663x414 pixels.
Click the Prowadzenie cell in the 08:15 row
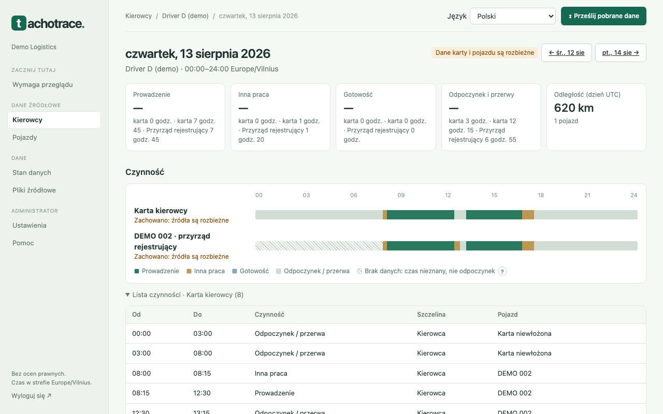[275, 393]
